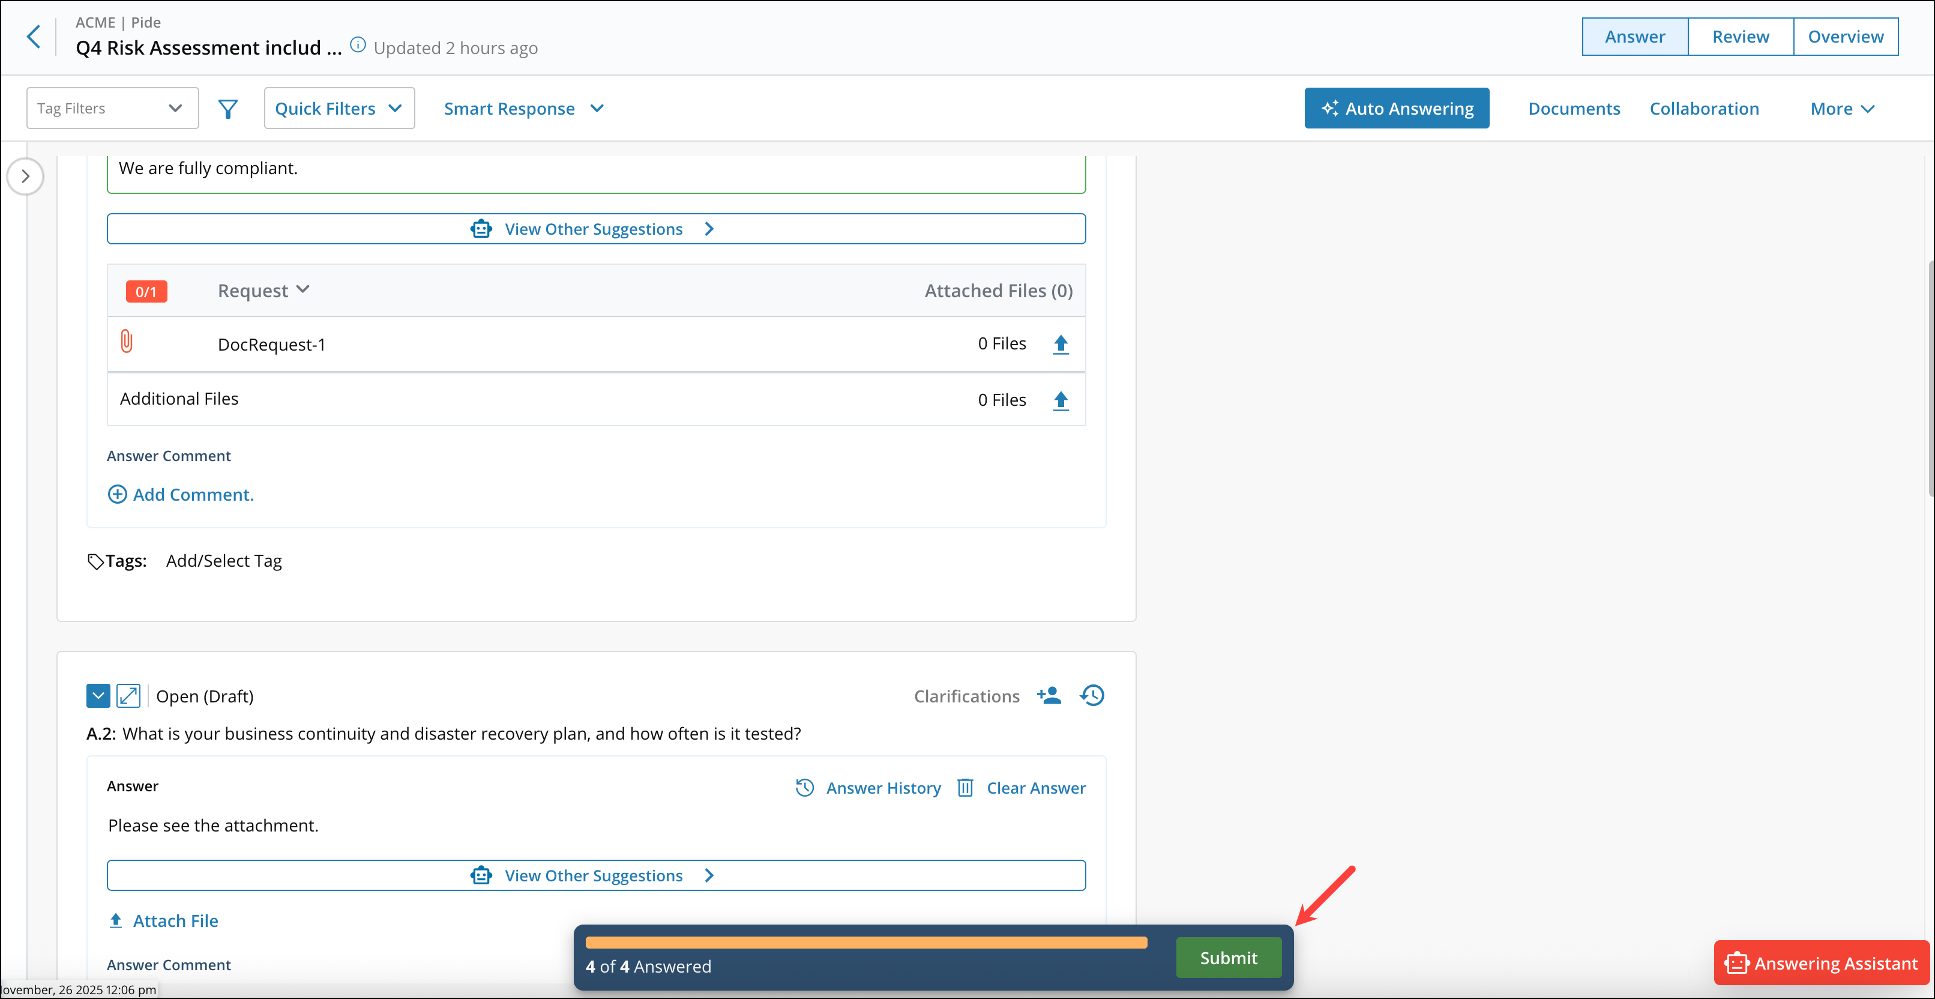Clear the answer using the trash icon
The width and height of the screenshot is (1935, 999).
tap(965, 787)
